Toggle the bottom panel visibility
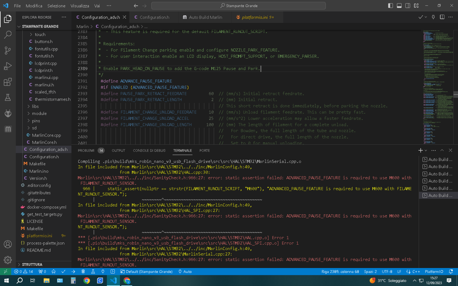The width and height of the screenshot is (458, 286). pyautogui.click(x=399, y=5)
